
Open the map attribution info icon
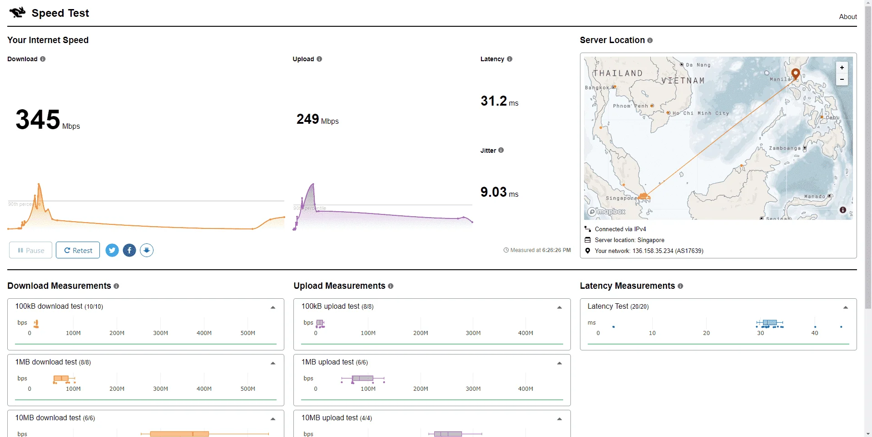click(843, 210)
